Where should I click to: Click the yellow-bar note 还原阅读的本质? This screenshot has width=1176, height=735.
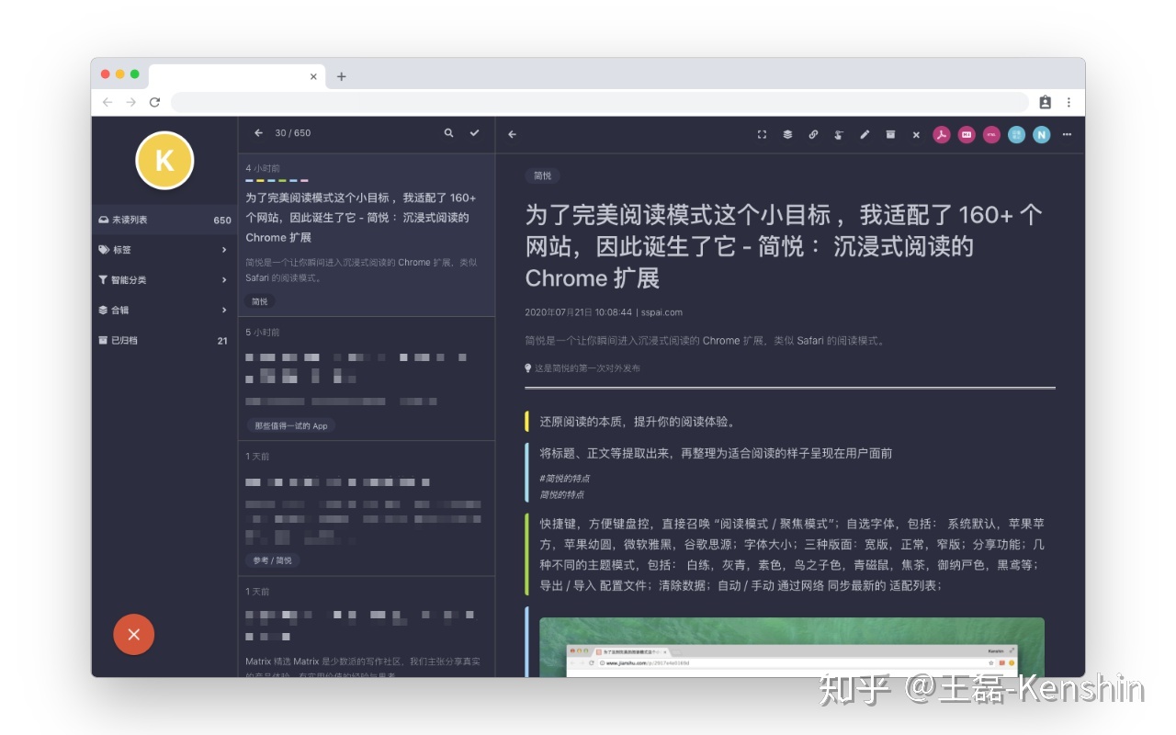(638, 422)
